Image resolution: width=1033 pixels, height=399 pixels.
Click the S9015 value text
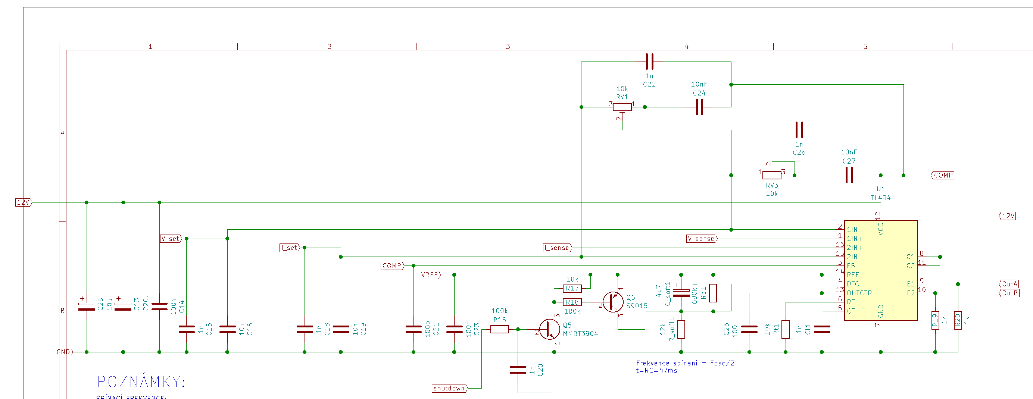[637, 306]
